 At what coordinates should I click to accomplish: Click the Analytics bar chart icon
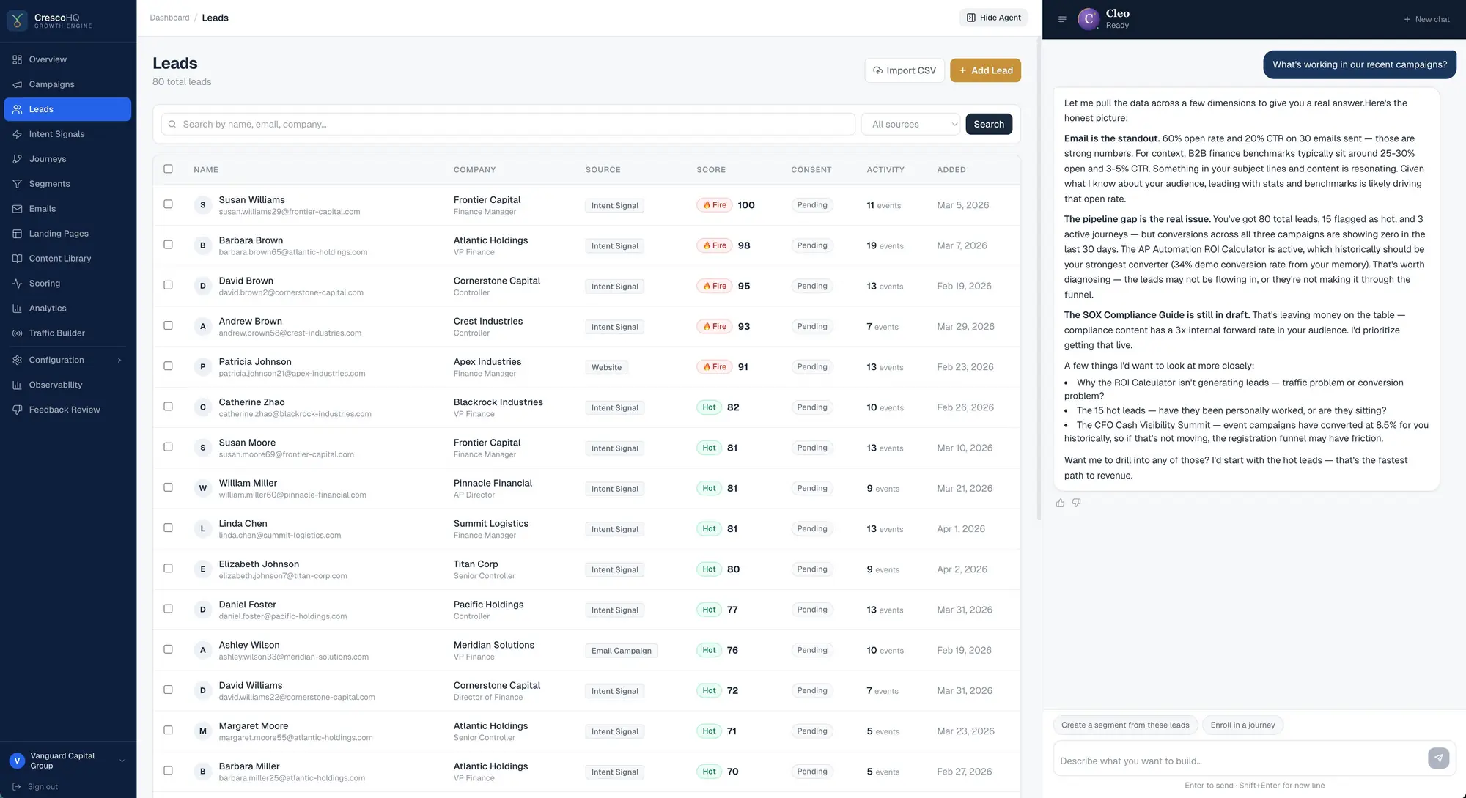(17, 309)
